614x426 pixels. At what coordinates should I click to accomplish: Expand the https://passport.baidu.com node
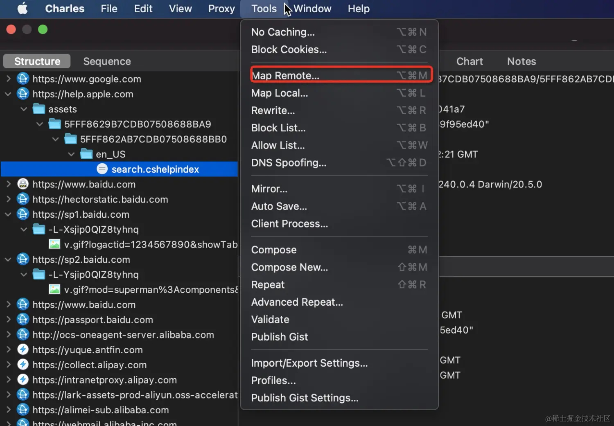tap(8, 320)
